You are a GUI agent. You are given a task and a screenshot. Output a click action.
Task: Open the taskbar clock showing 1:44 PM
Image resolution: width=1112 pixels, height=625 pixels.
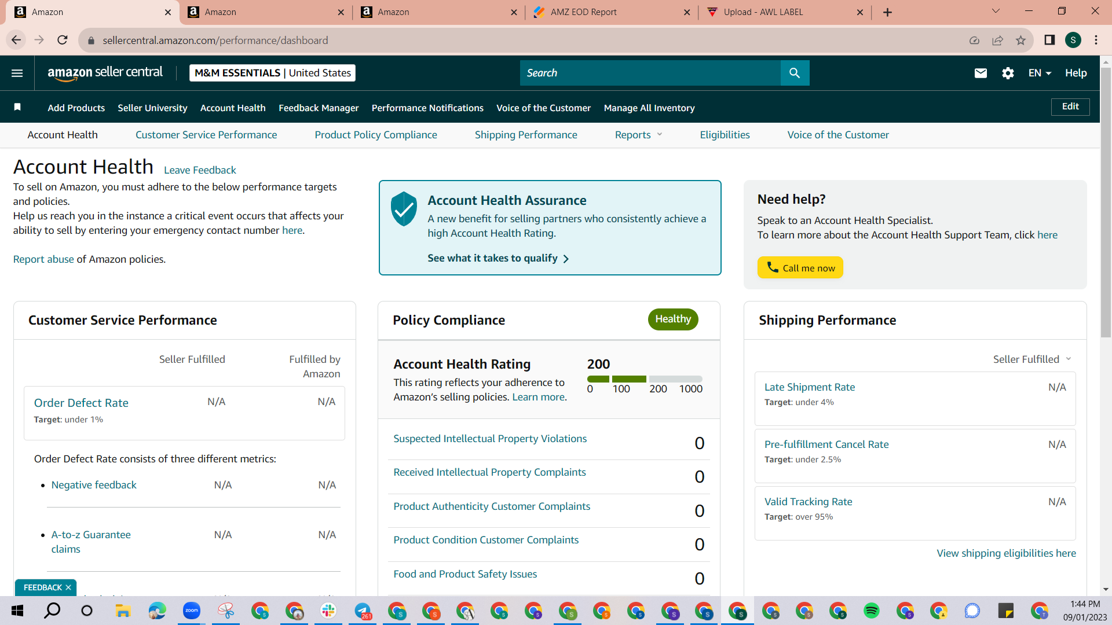click(x=1085, y=611)
